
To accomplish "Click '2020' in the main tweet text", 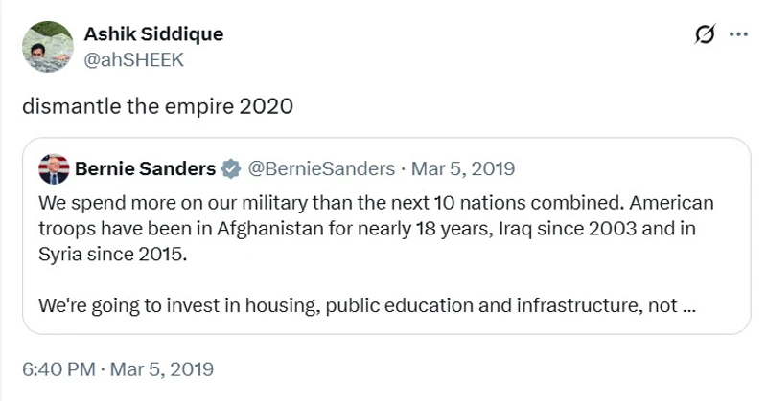I will pos(266,105).
